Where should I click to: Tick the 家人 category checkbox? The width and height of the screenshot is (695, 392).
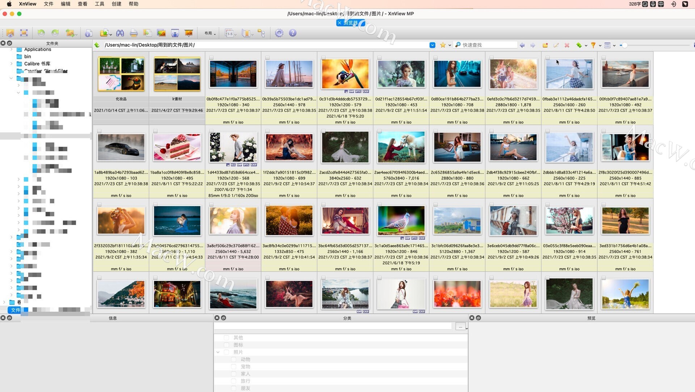[233, 374]
